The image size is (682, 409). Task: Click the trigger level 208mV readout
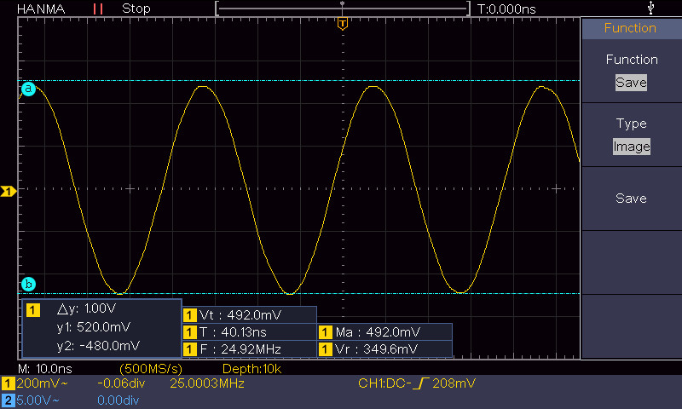[x=454, y=384]
